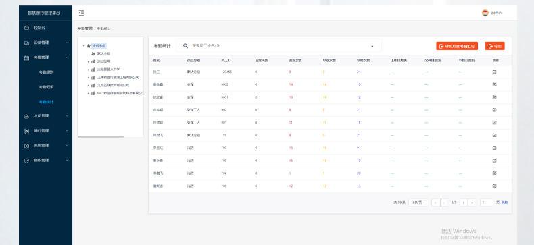Select 考勤统计 in the sidebar
Viewport: 534px width, 245px height.
click(x=46, y=102)
